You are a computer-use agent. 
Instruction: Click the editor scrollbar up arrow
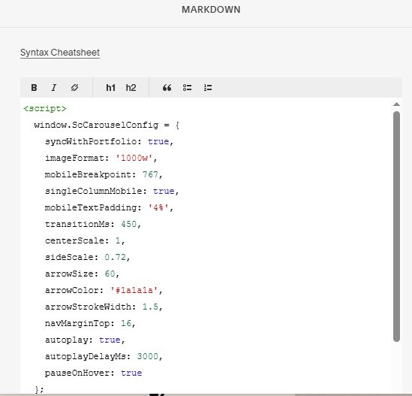pos(396,104)
